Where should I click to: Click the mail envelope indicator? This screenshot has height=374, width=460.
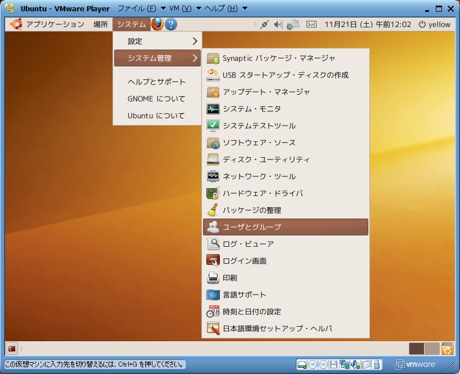[312, 24]
